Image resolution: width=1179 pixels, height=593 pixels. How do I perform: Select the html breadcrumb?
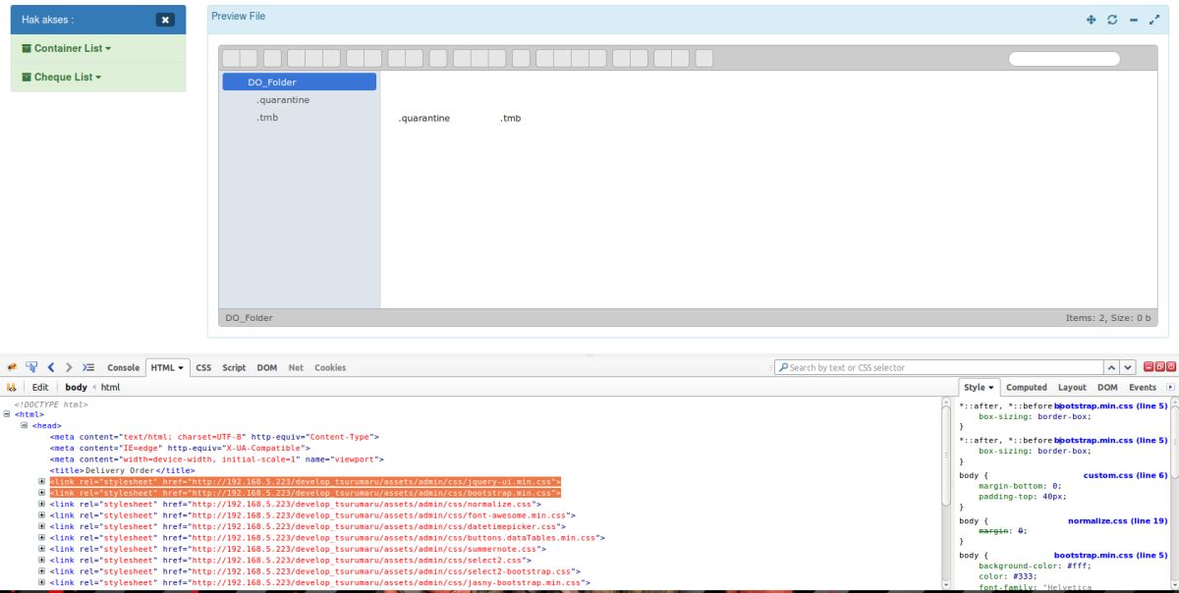[110, 388]
